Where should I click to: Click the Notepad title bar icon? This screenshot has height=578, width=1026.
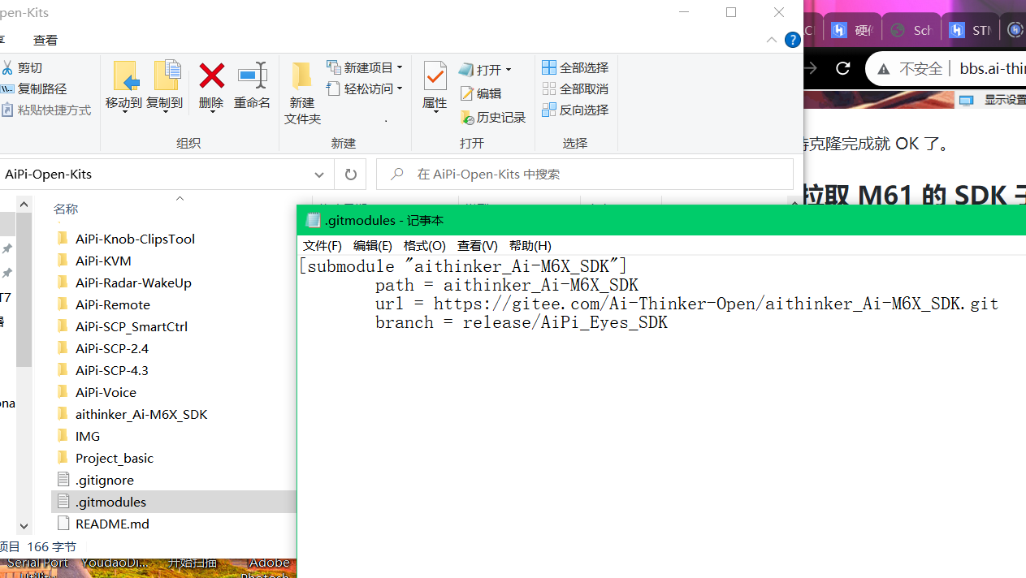313,220
